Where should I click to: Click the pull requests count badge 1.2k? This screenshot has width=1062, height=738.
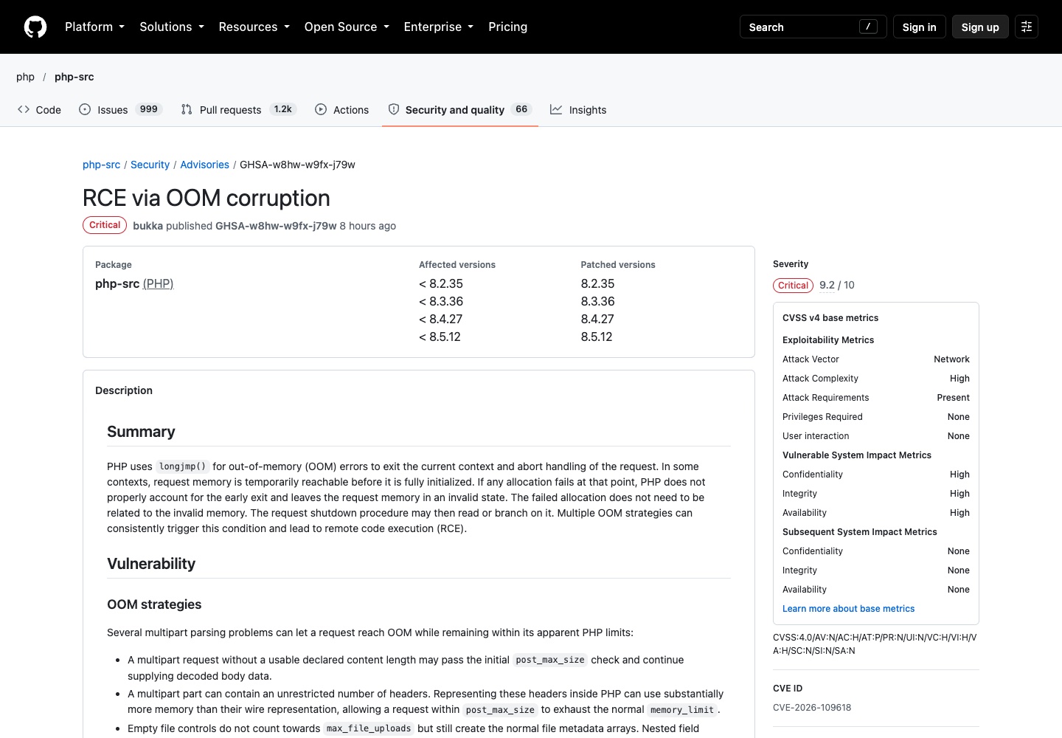[283, 109]
